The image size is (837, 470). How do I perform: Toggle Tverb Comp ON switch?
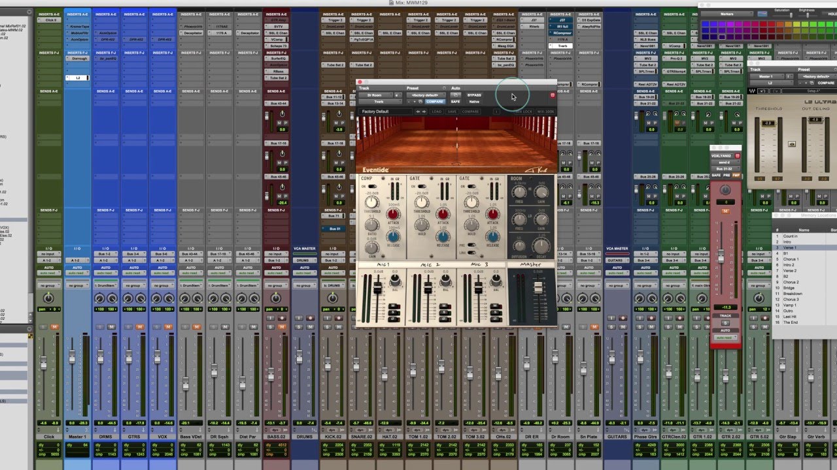coord(373,186)
